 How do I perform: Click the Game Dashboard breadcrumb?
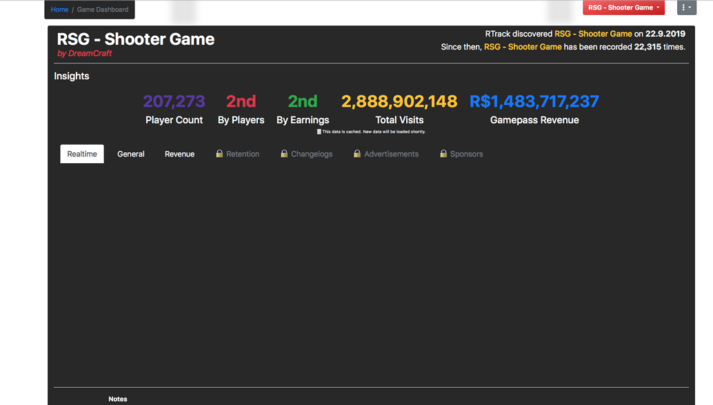tap(102, 9)
